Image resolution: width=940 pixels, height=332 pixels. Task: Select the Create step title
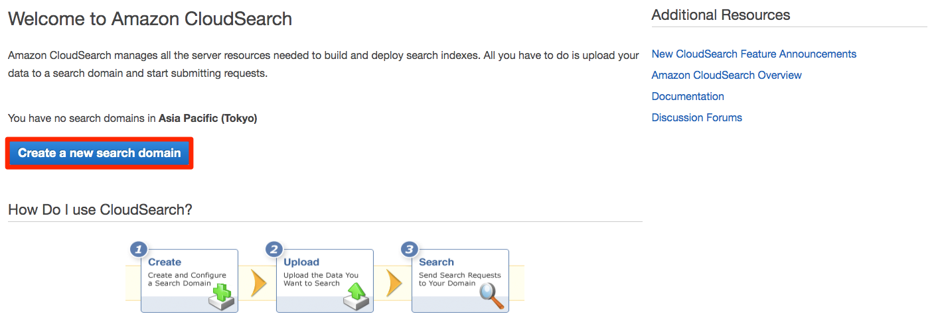[x=165, y=262]
